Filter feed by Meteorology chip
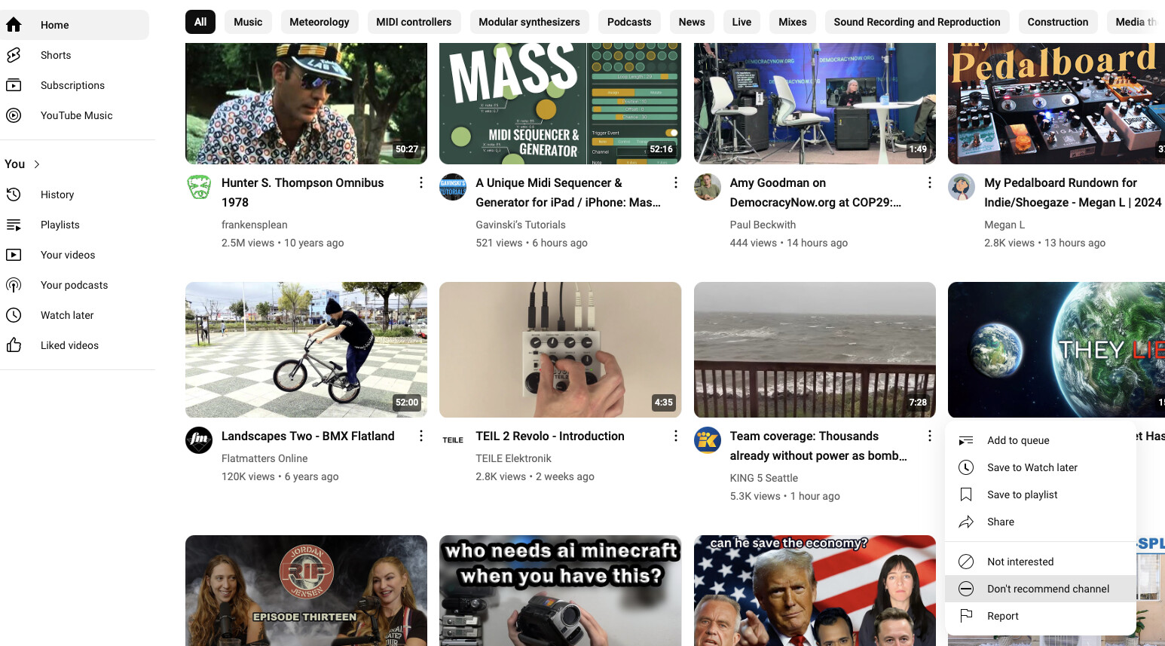 (x=320, y=22)
